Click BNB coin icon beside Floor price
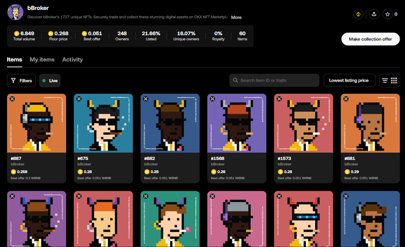This screenshot has height=247, width=405. pos(51,33)
